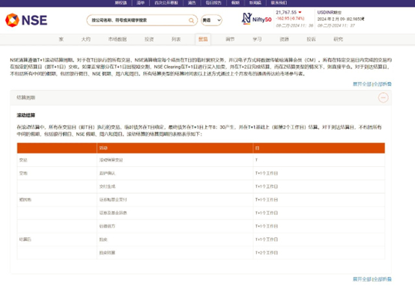Click the 结算周期 panel header

pyautogui.click(x=201, y=97)
